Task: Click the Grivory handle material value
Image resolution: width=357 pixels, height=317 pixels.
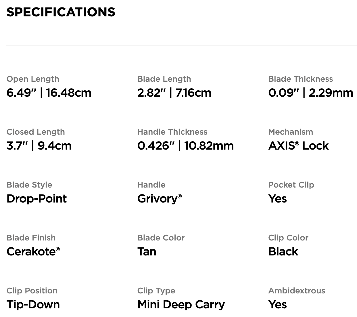Action: click(x=159, y=198)
